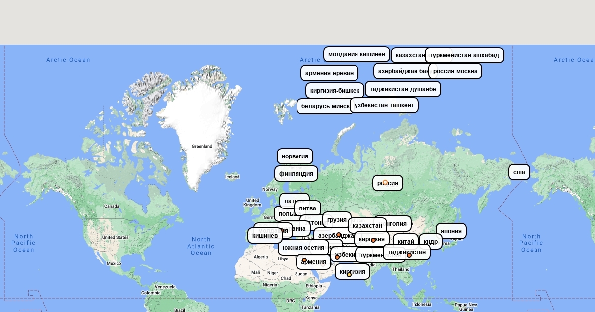Click the Mali country name
This screenshot has height=312, width=595.
pos(255,272)
